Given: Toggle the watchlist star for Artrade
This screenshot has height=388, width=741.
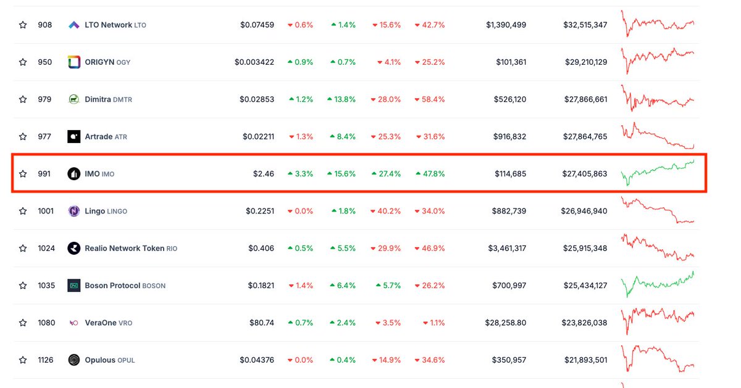Looking at the screenshot, I should 23,136.
